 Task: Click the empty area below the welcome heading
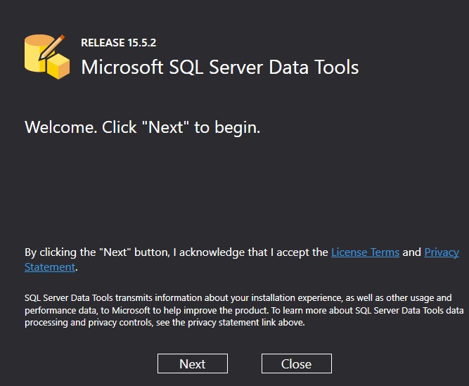click(234, 186)
